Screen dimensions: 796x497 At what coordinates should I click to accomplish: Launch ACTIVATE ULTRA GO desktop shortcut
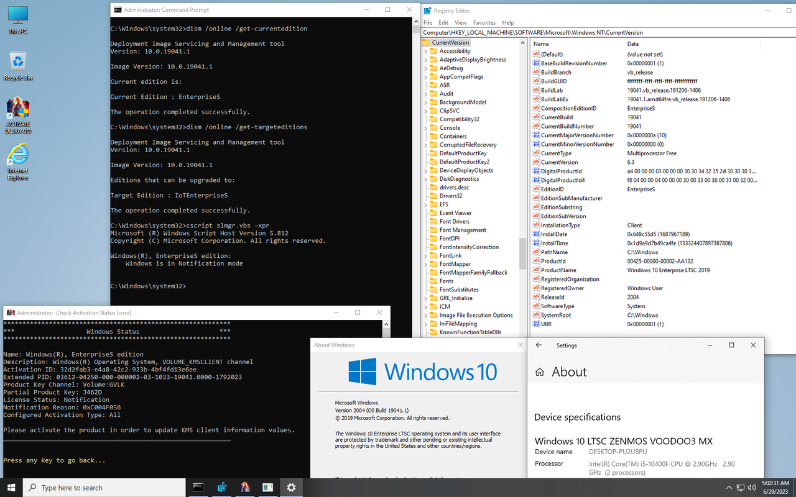coord(18,116)
